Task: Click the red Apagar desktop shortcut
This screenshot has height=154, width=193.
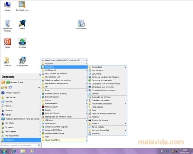Action: point(7,43)
